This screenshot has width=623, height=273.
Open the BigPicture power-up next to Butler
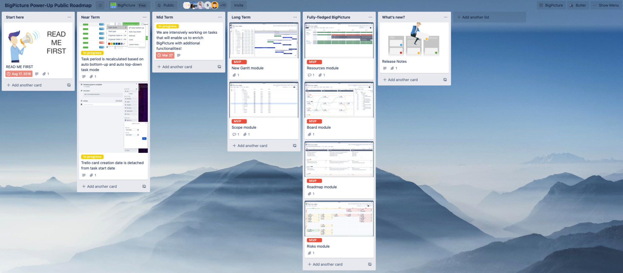(x=551, y=5)
